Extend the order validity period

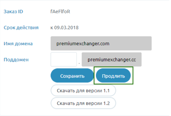(x=113, y=76)
